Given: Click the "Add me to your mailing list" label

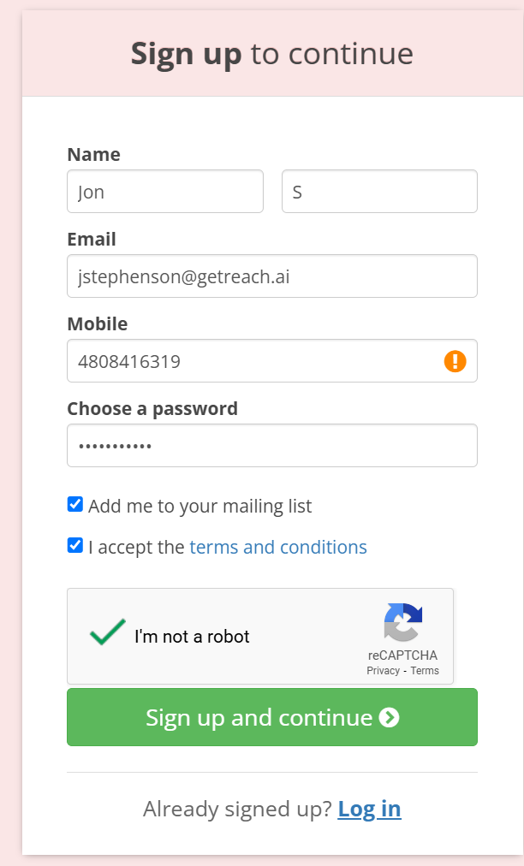Looking at the screenshot, I should click(200, 506).
